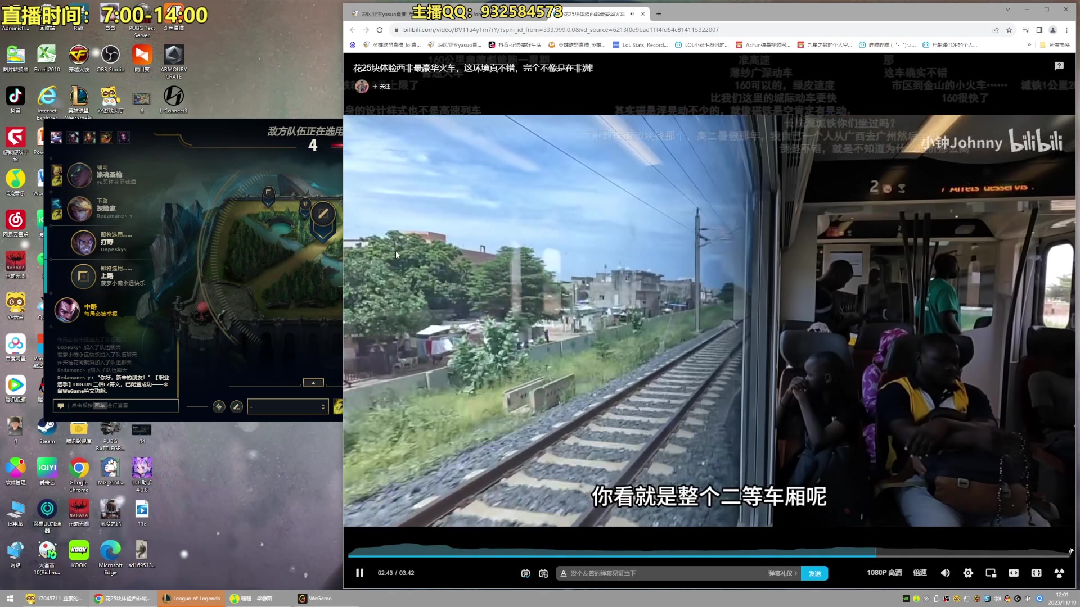The height and width of the screenshot is (607, 1080).
Task: Mute the video with the volume icon
Action: click(945, 573)
